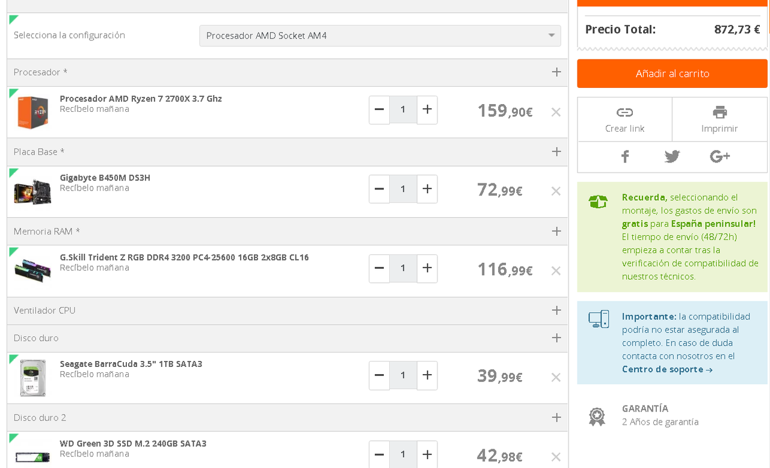Decrease quantity of WD Green SSD
The width and height of the screenshot is (770, 468).
379,454
